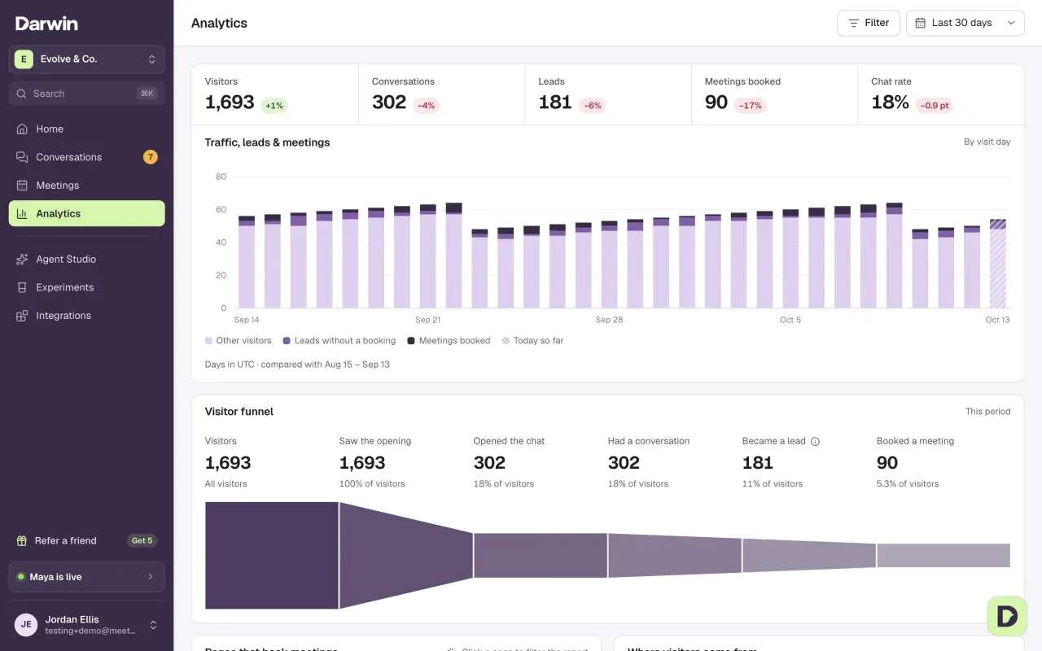The height and width of the screenshot is (651, 1042).
Task: Toggle Meetings booked legend item
Action: [449, 341]
